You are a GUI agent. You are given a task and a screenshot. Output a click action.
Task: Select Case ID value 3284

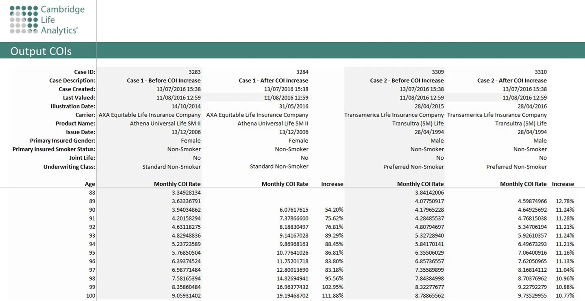pyautogui.click(x=302, y=72)
